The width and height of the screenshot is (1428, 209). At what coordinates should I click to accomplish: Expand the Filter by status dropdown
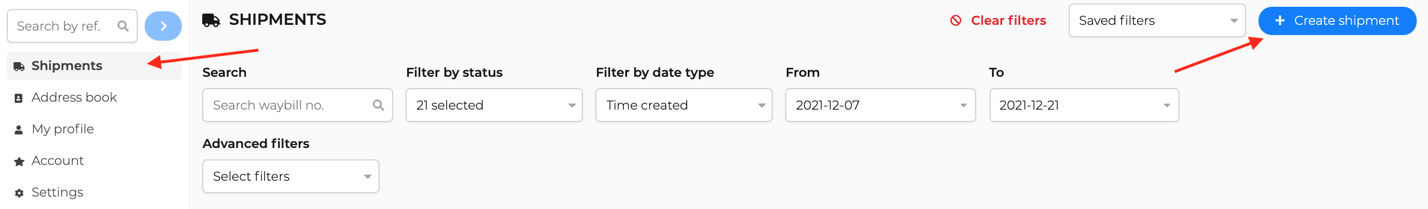(494, 105)
